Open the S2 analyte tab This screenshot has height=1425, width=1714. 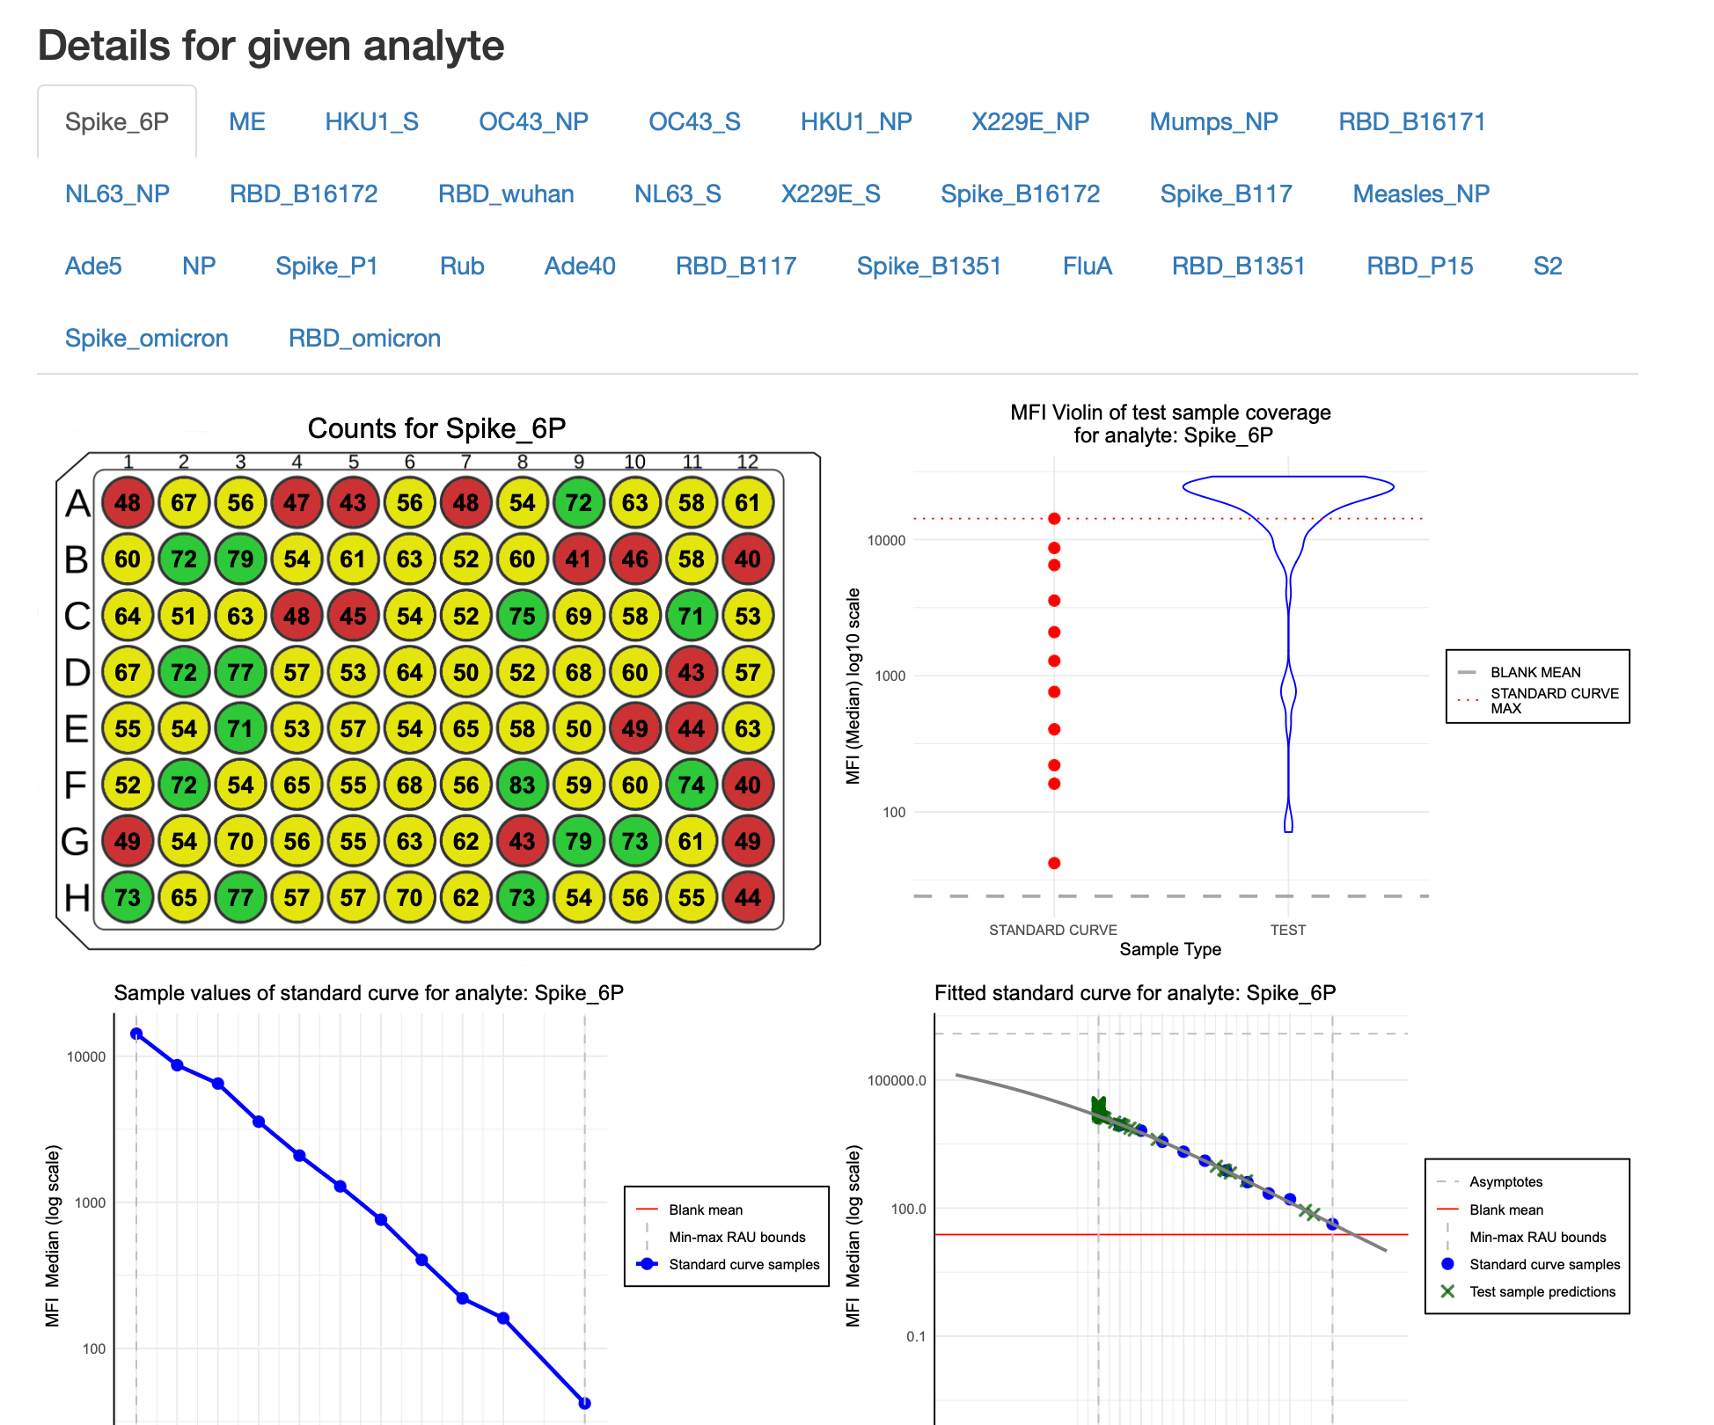[1548, 266]
